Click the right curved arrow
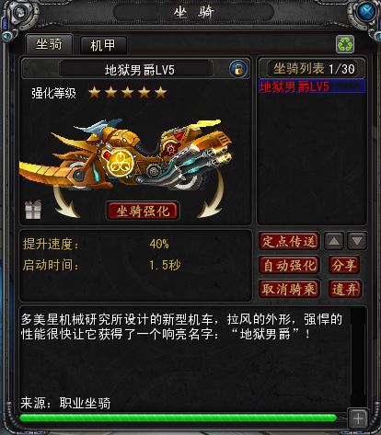381x435 pixels. 210,195
